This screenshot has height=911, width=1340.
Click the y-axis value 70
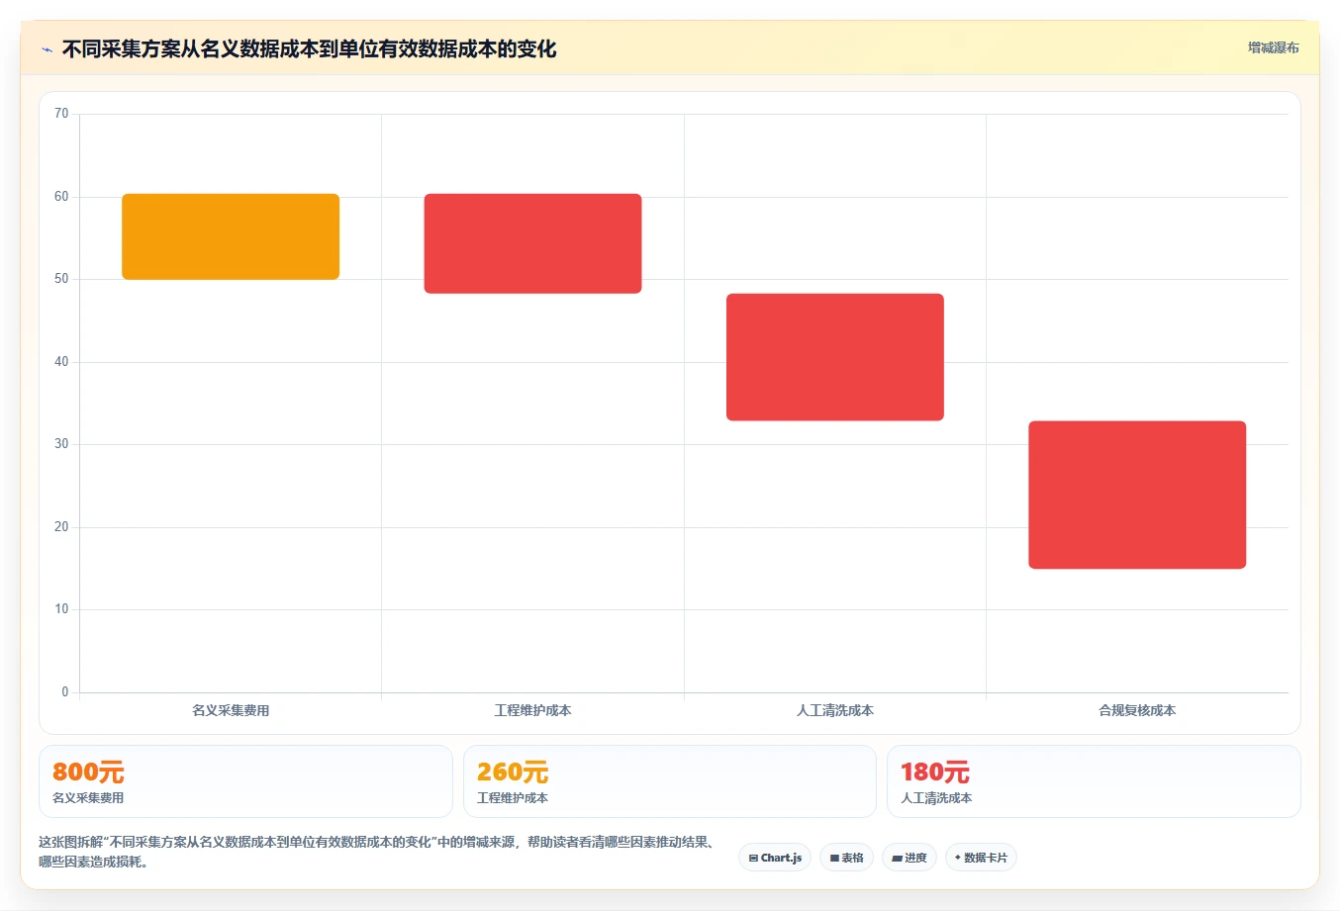click(x=61, y=114)
